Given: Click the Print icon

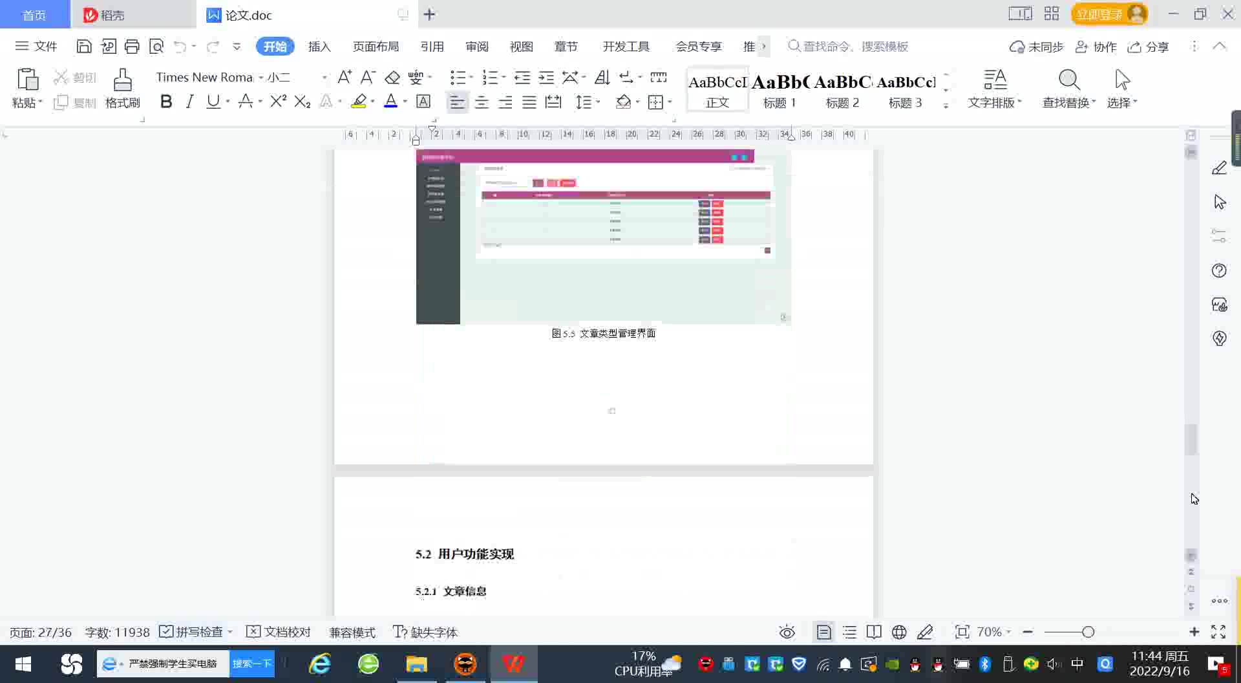Looking at the screenshot, I should coord(132,46).
